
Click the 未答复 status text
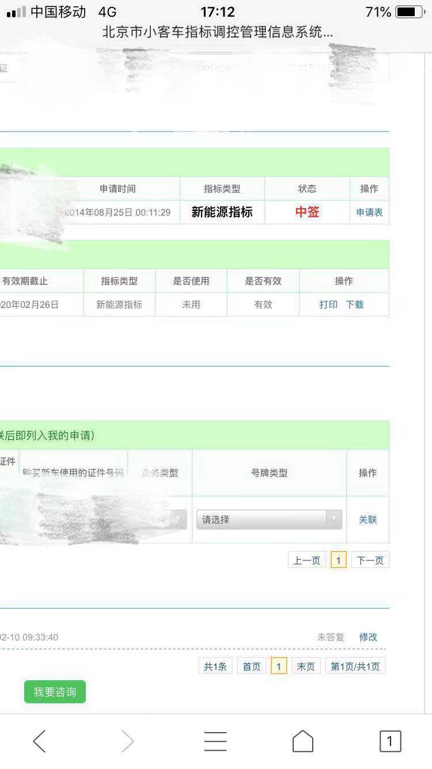[331, 637]
